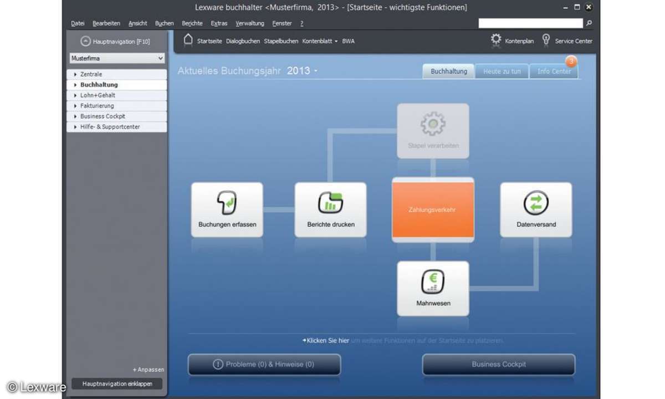Open the Berichte menu
This screenshot has height=399, width=665.
(x=192, y=23)
